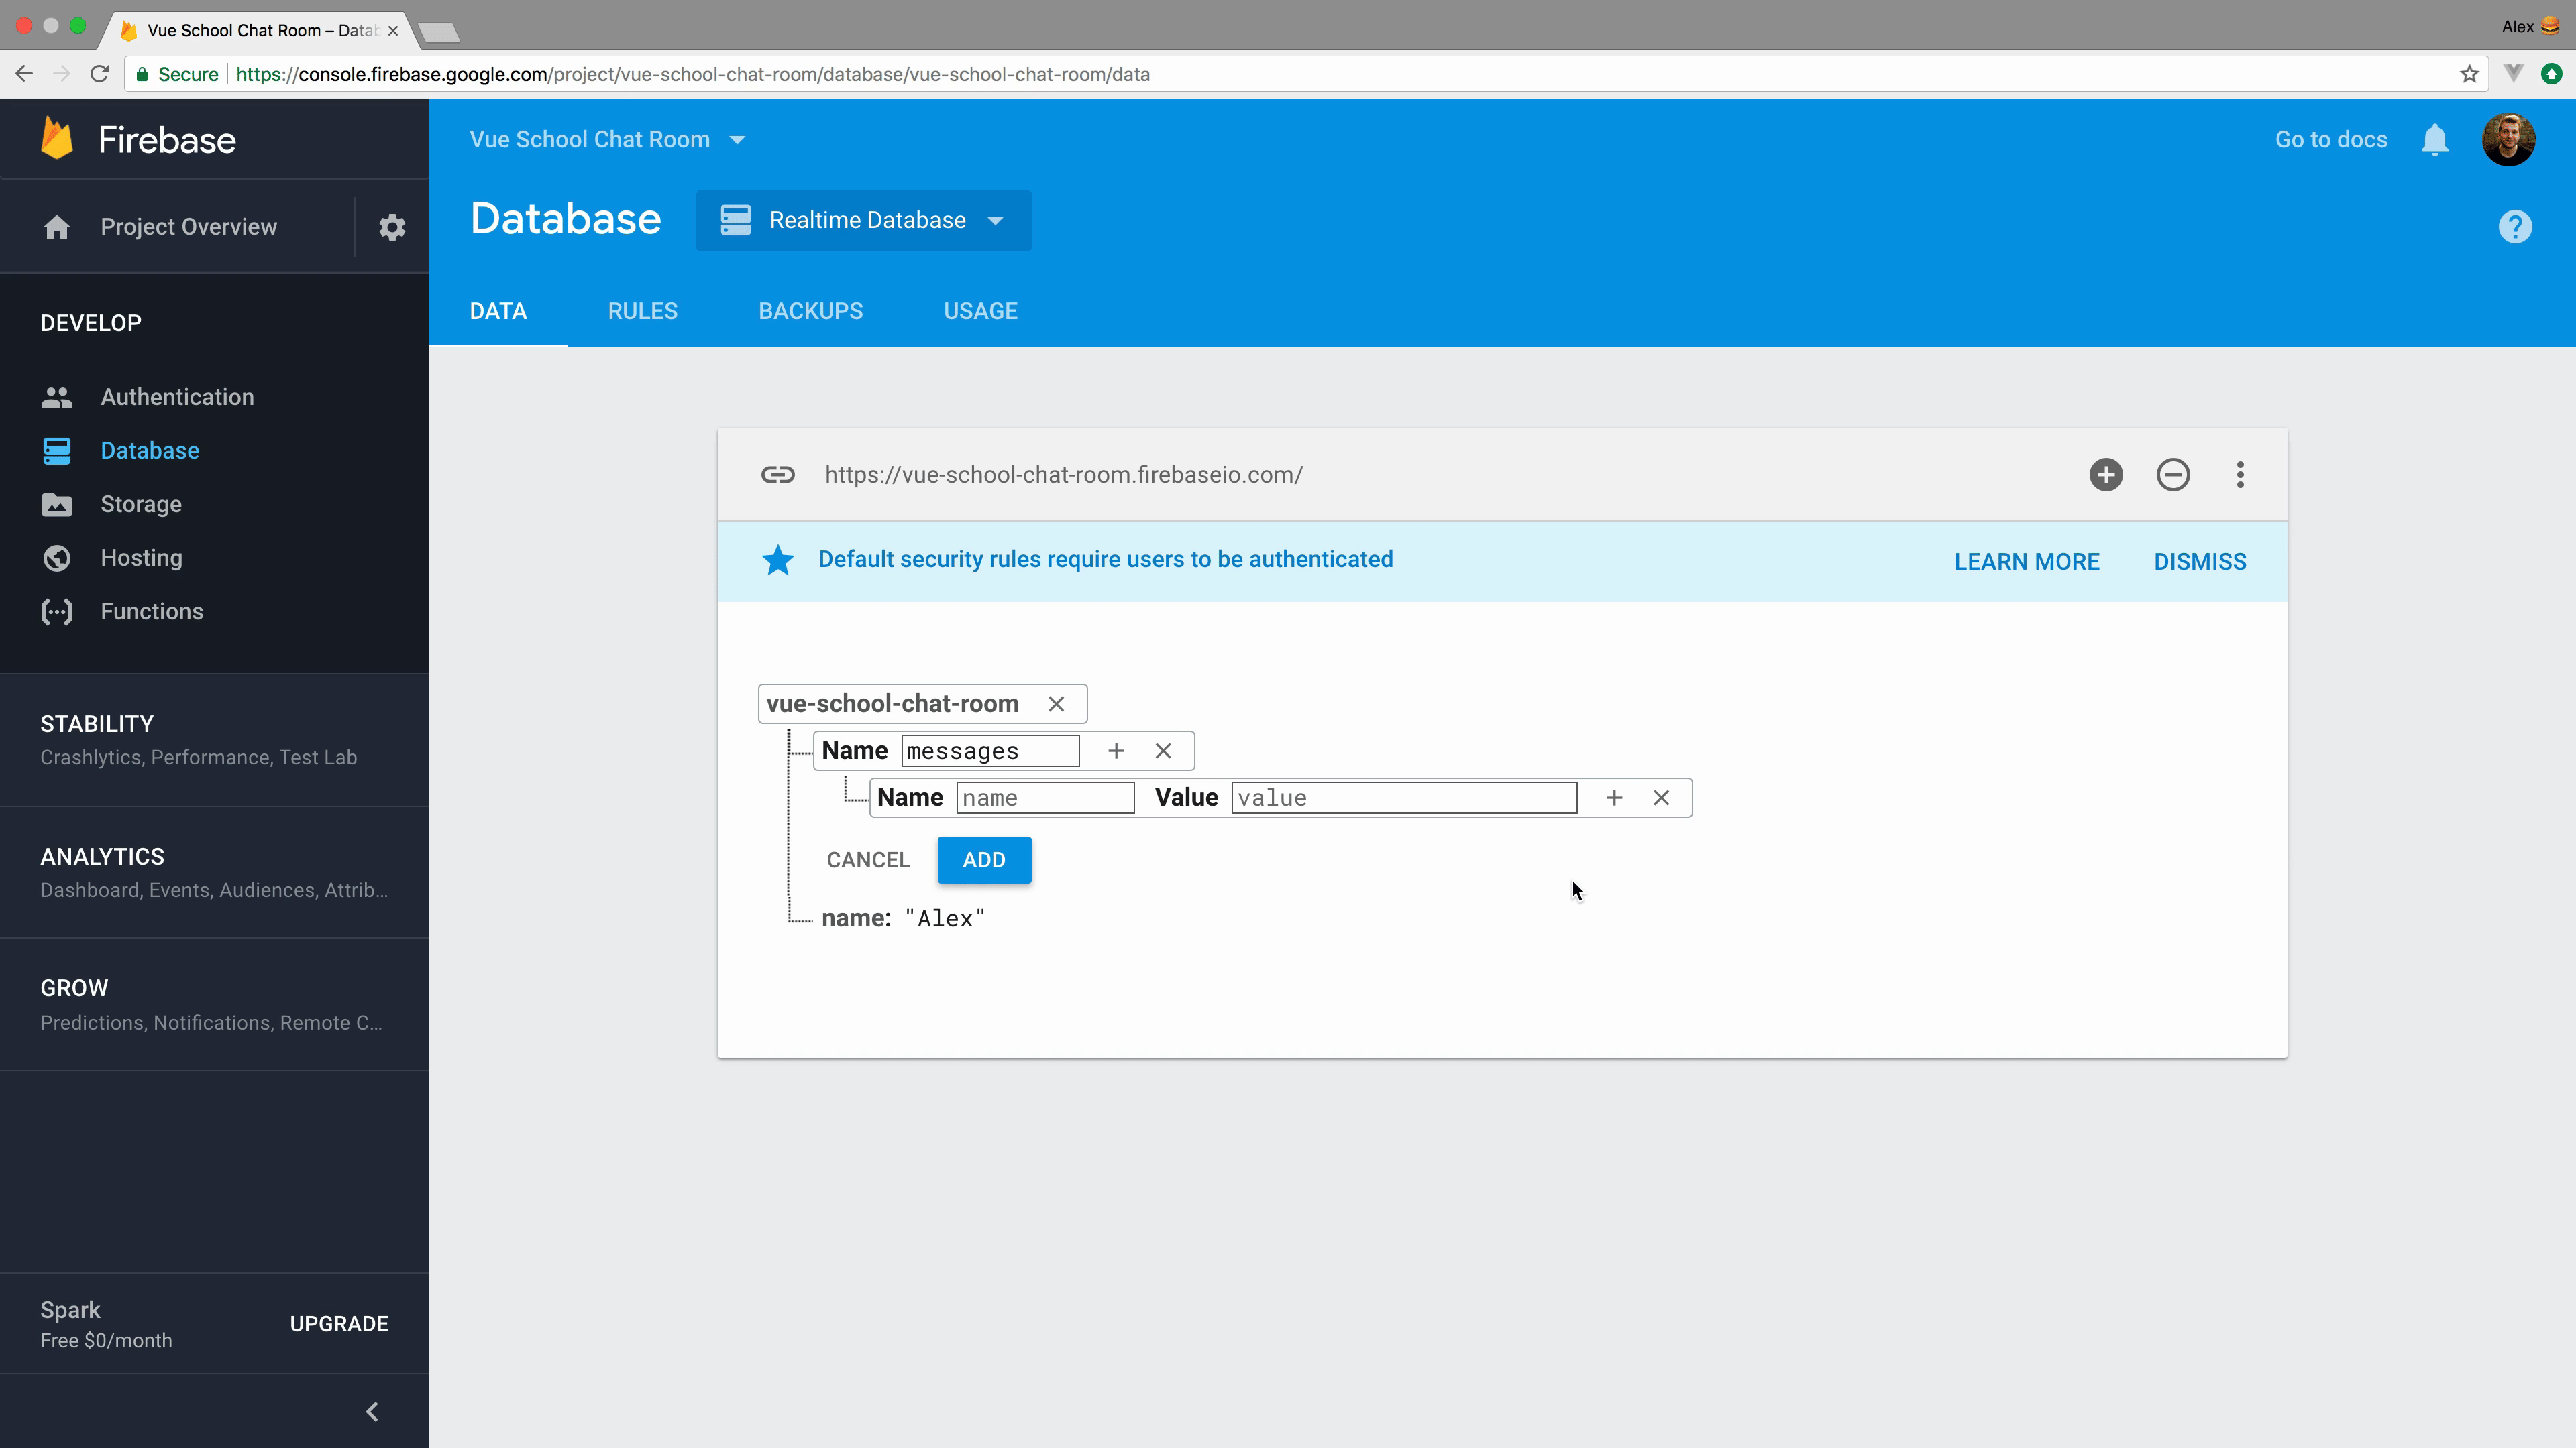2576x1448 pixels.
Task: Open a new browser tab
Action: [438, 33]
